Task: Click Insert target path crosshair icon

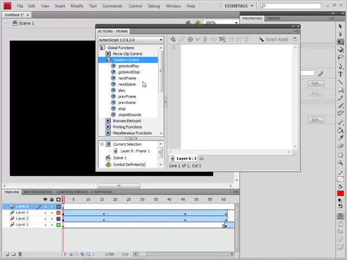Action: pyautogui.click(x=190, y=40)
